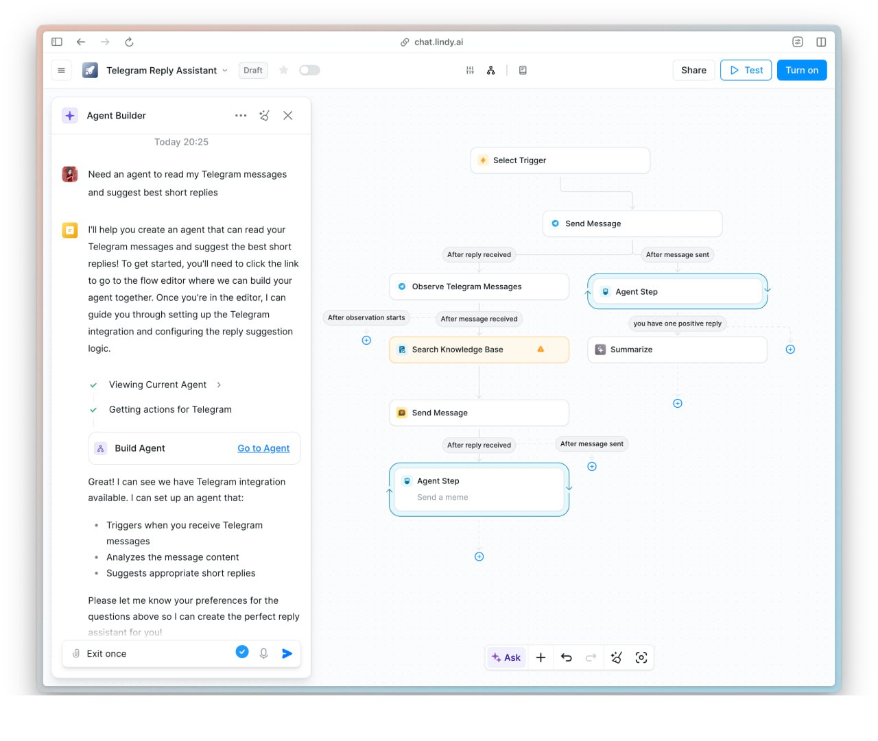This screenshot has width=878, height=741.
Task: Undo the last canvas action
Action: pyautogui.click(x=566, y=657)
